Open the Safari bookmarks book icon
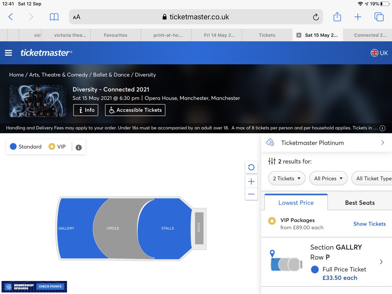 click(x=54, y=17)
